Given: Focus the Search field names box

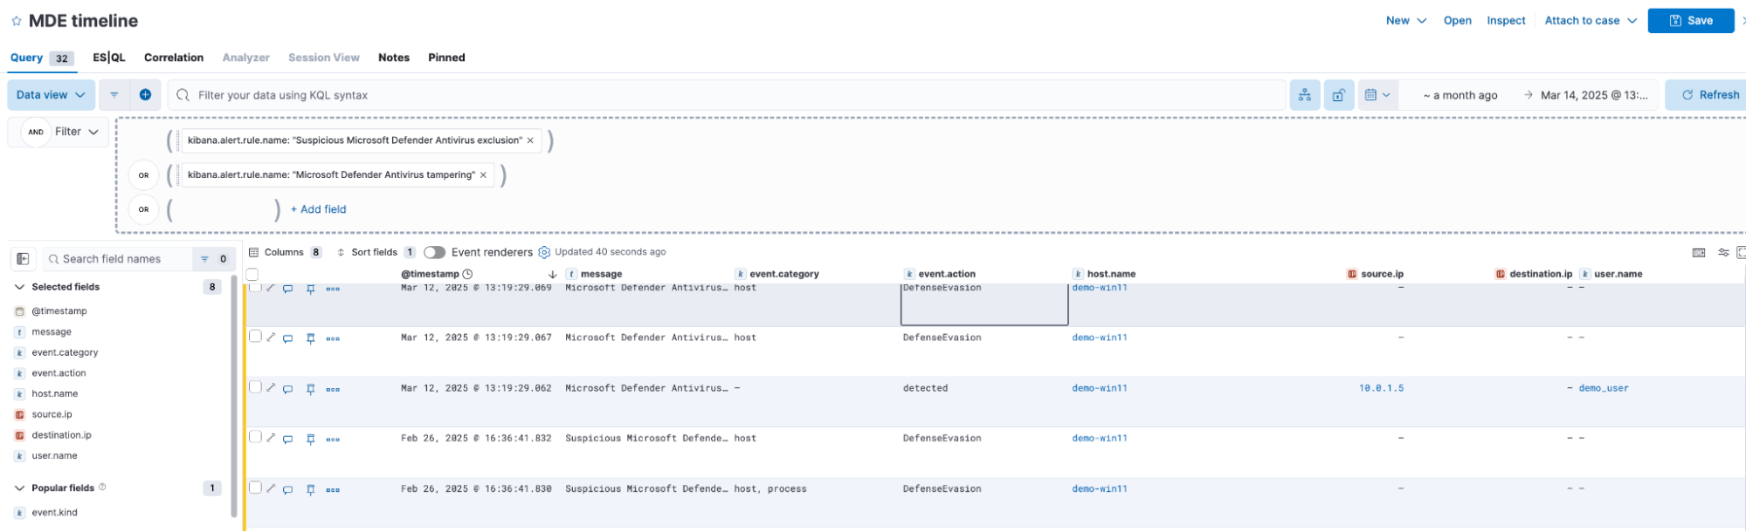Looking at the screenshot, I should point(117,259).
